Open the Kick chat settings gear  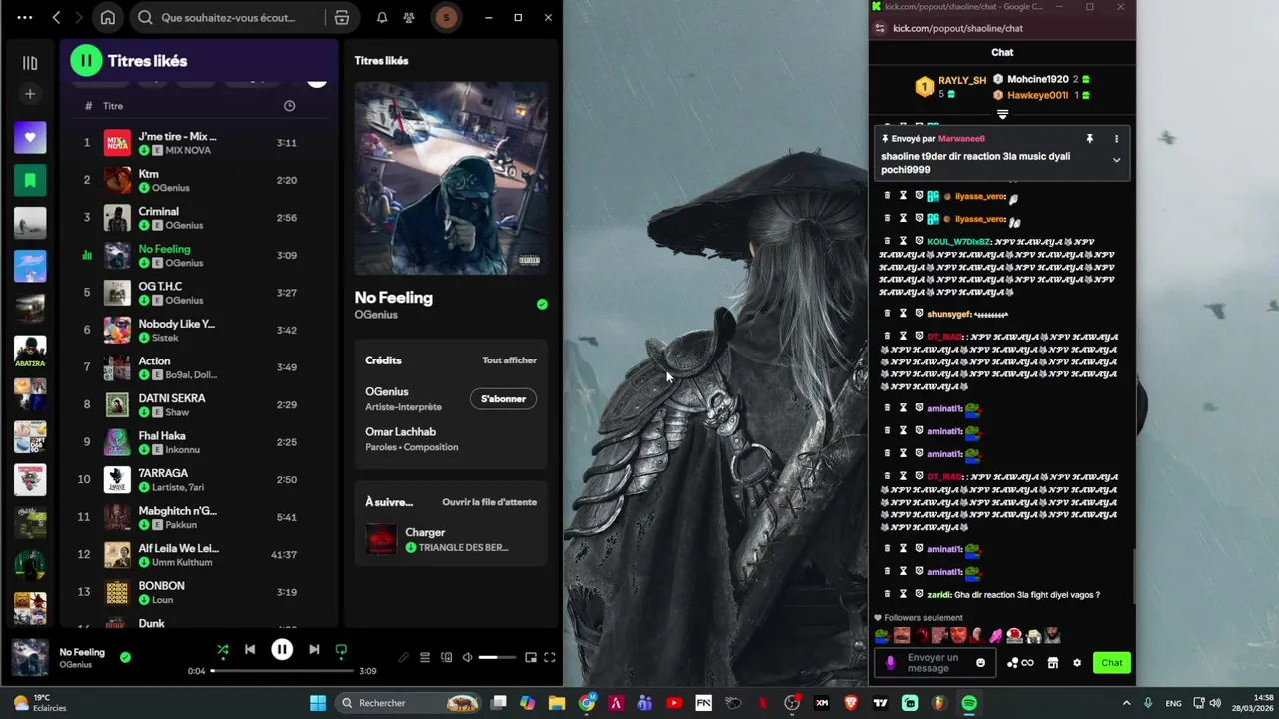[x=1077, y=663]
